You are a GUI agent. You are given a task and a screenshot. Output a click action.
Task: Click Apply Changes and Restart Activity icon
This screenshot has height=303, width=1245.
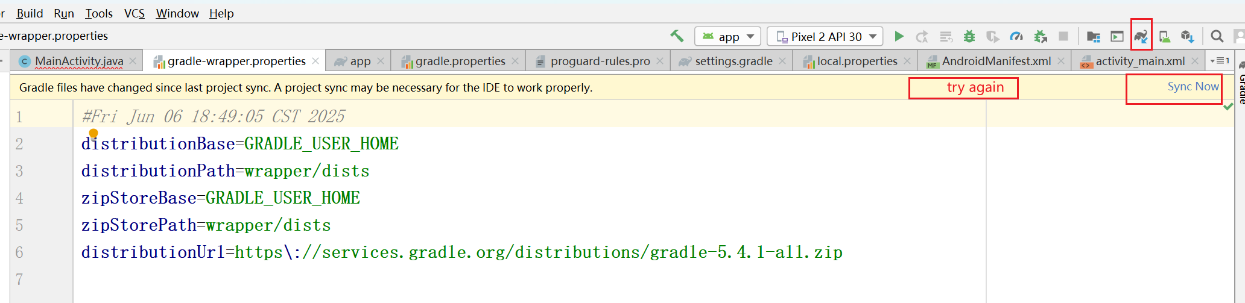[922, 37]
